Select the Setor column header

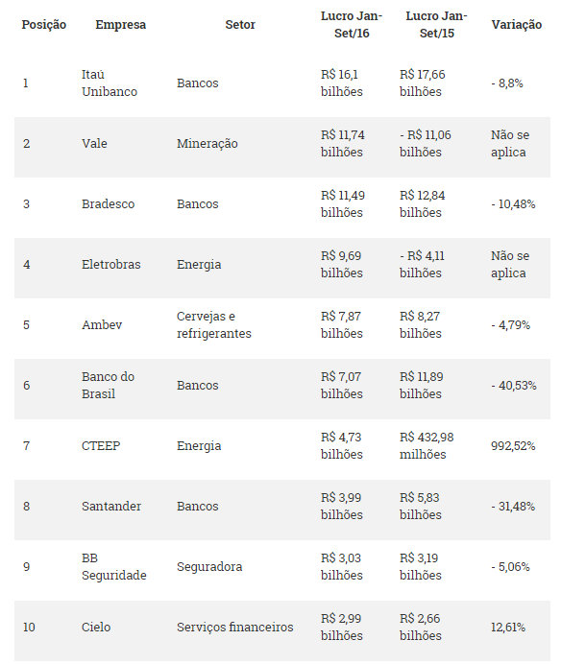point(240,25)
